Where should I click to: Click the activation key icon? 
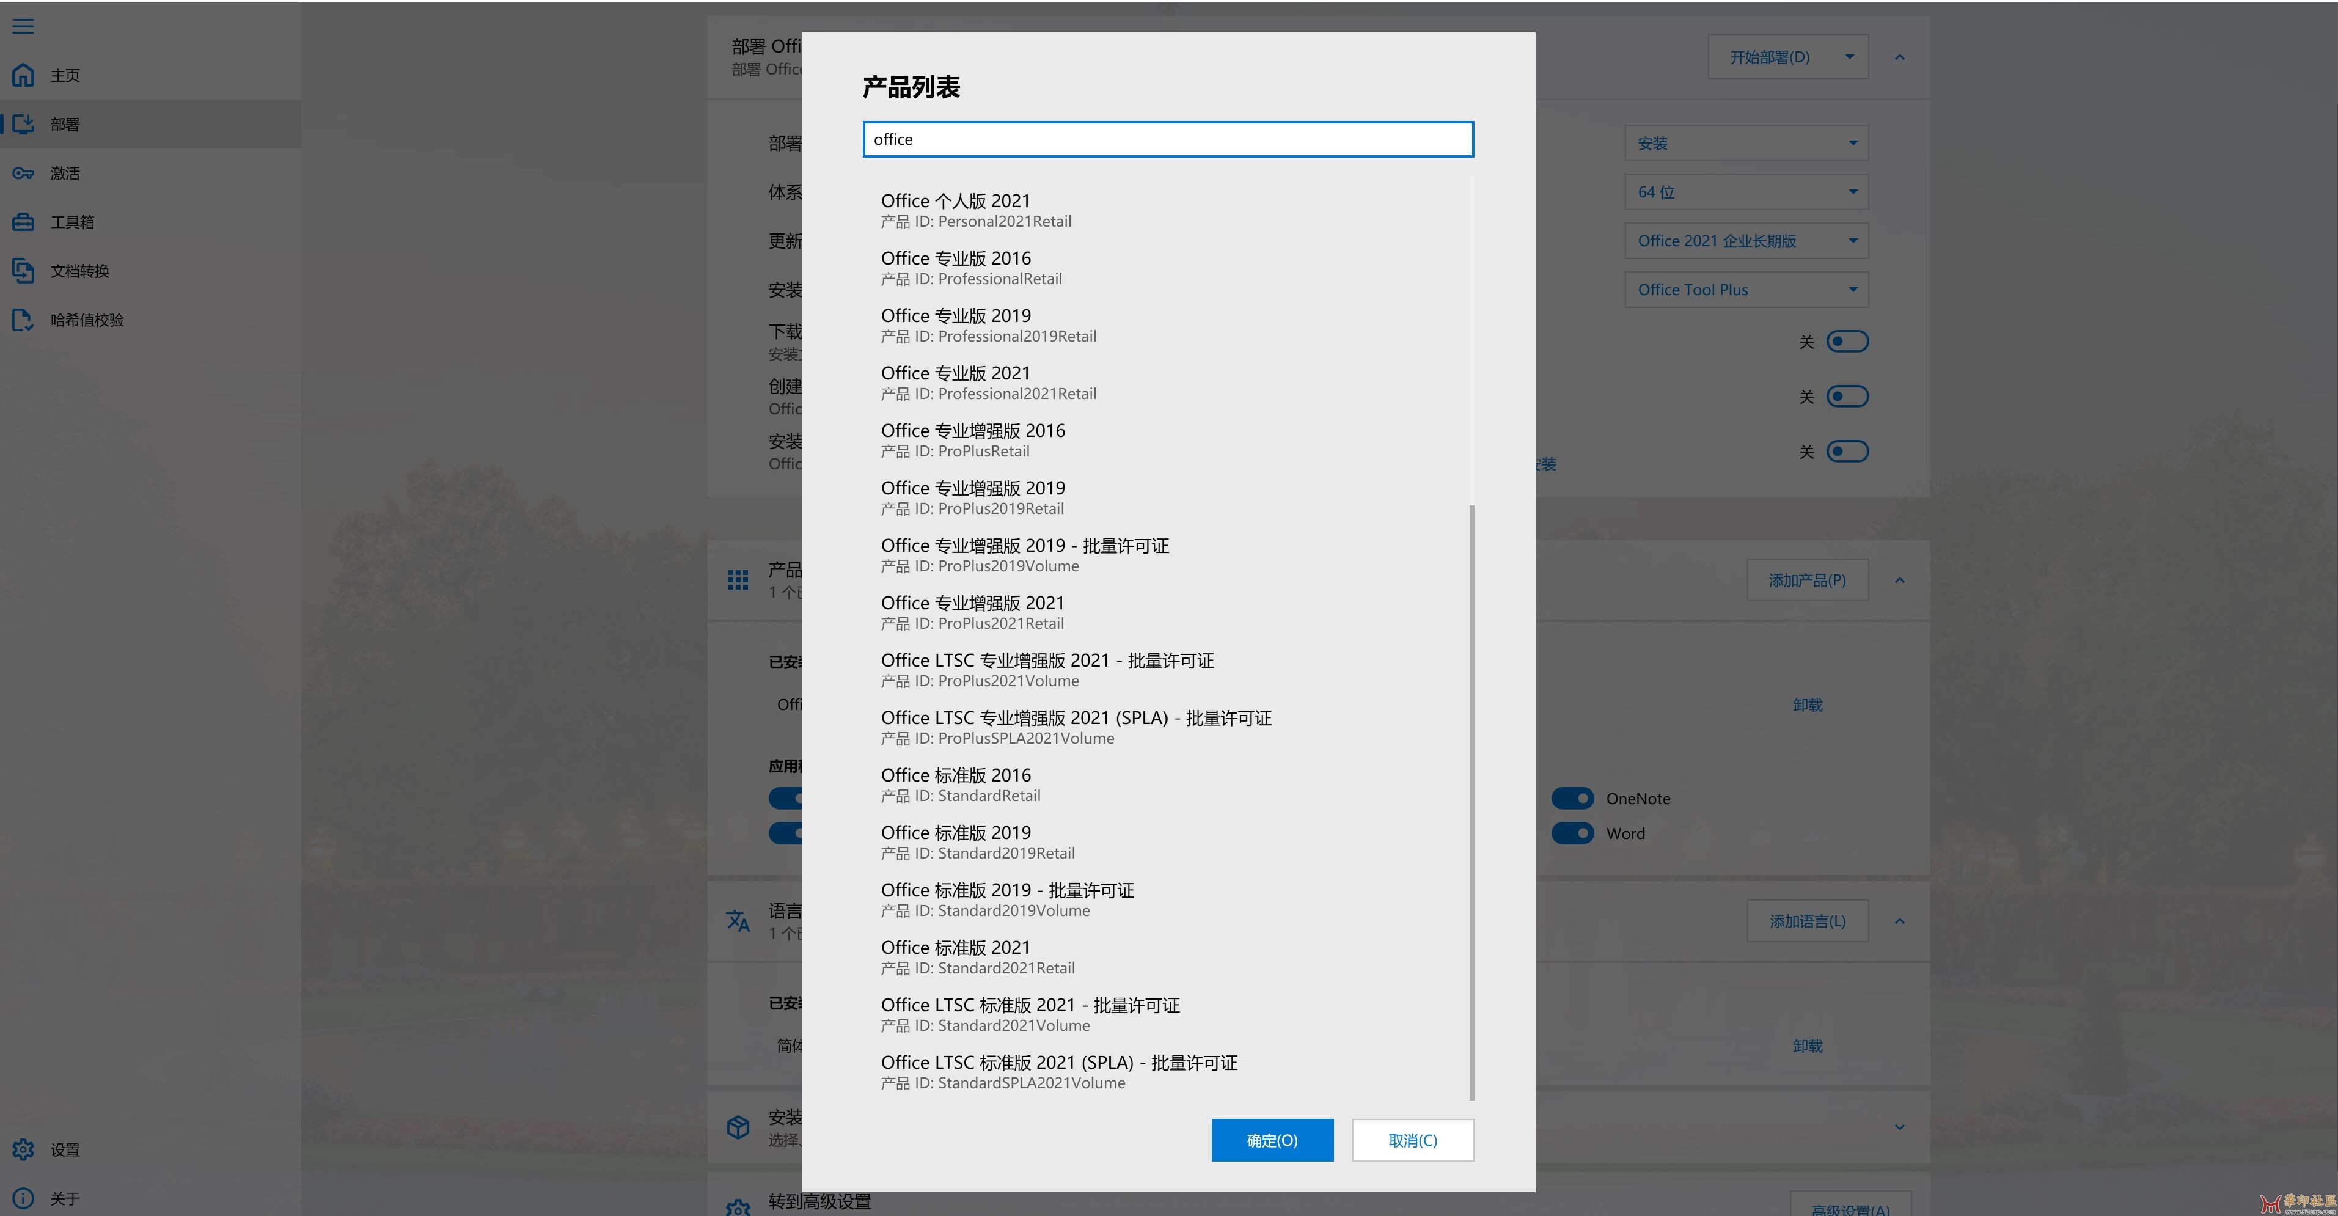(23, 172)
